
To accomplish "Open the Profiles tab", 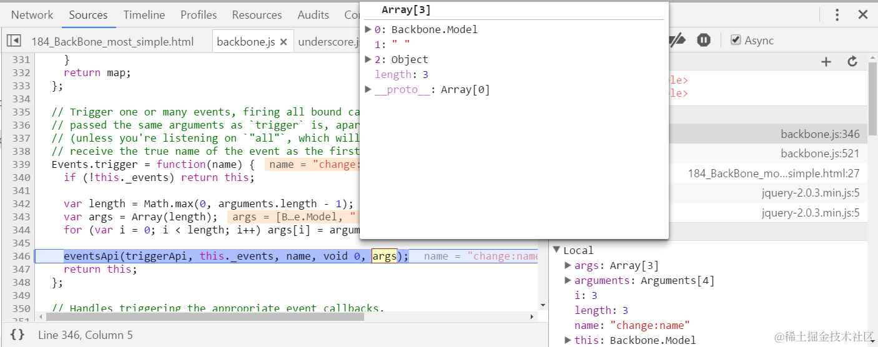I will pyautogui.click(x=199, y=14).
